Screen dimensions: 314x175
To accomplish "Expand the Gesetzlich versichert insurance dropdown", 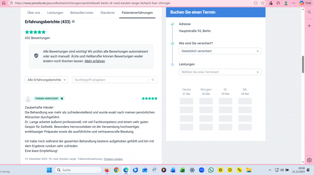I will coord(220,51).
